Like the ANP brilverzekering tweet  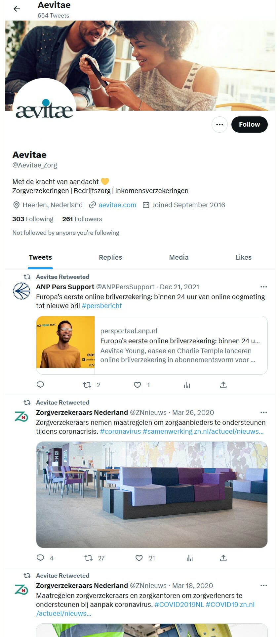click(x=137, y=385)
